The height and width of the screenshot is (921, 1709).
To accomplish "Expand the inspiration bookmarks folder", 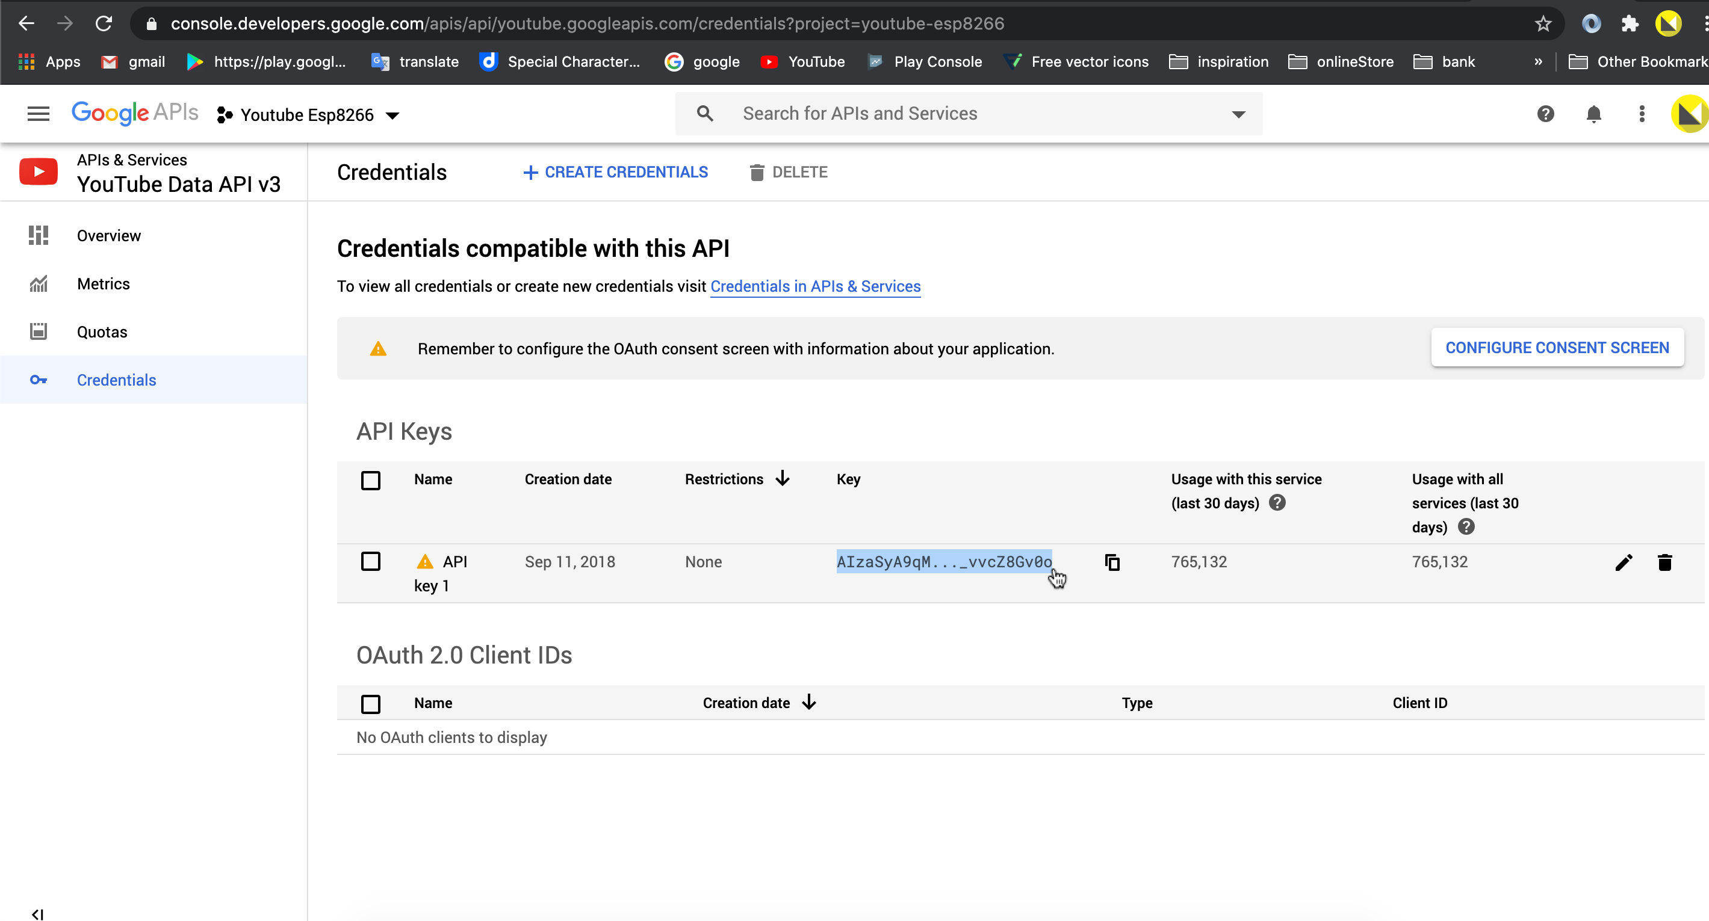I will 1218,62.
